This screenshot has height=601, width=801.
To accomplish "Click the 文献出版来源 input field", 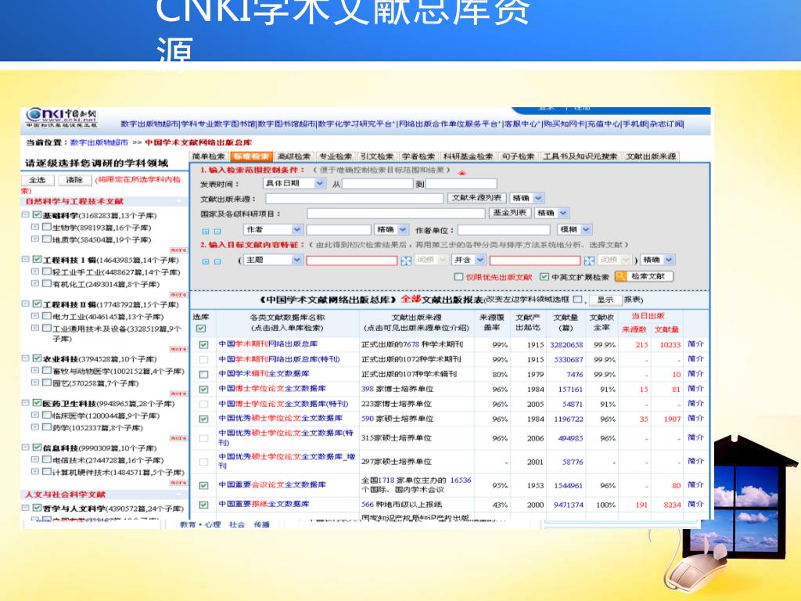I will (354, 198).
